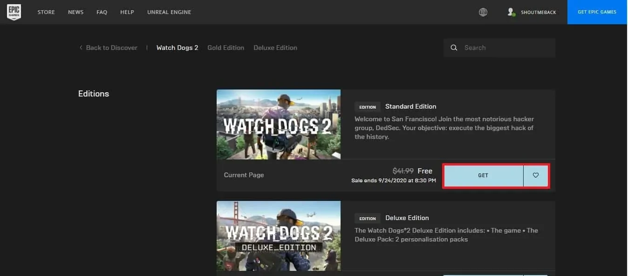
Task: Click the Deluxe Edition card title
Action: coord(407,218)
